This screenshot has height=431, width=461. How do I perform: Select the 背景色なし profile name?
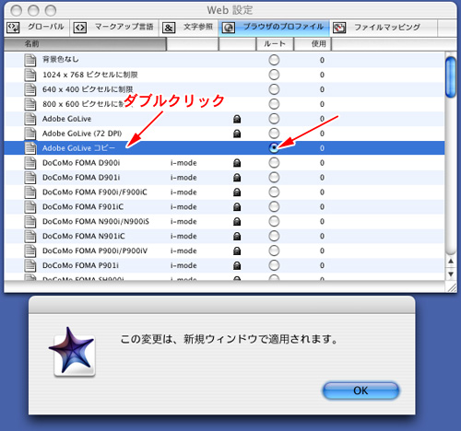tap(61, 60)
